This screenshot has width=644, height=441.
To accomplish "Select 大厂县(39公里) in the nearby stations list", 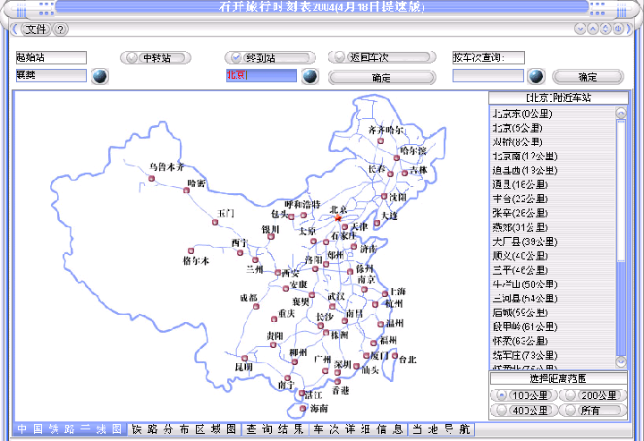I will pyautogui.click(x=553, y=242).
